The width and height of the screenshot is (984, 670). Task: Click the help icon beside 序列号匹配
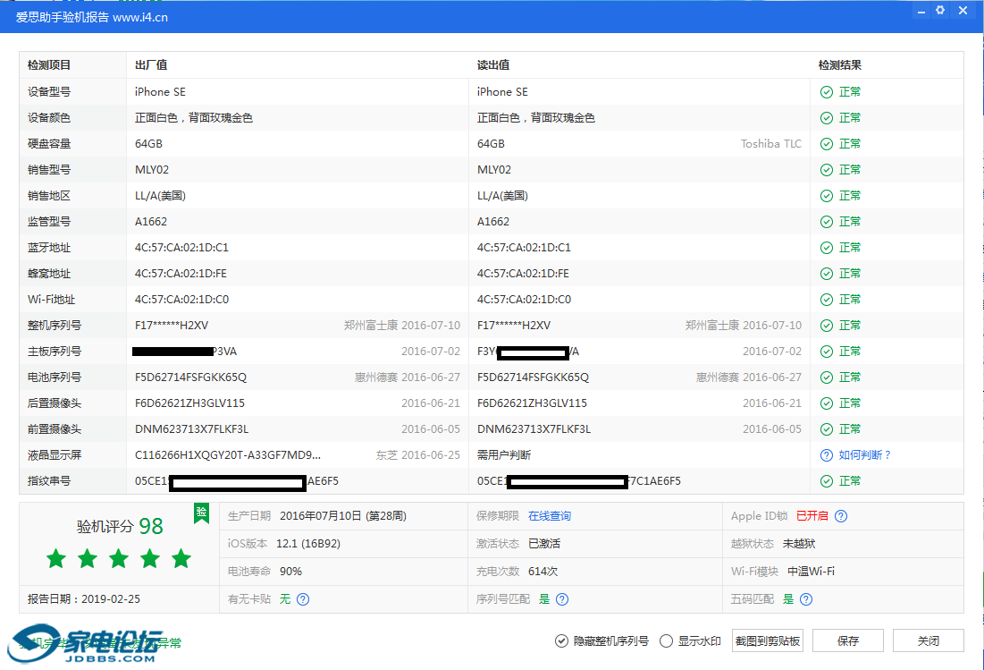tap(562, 599)
